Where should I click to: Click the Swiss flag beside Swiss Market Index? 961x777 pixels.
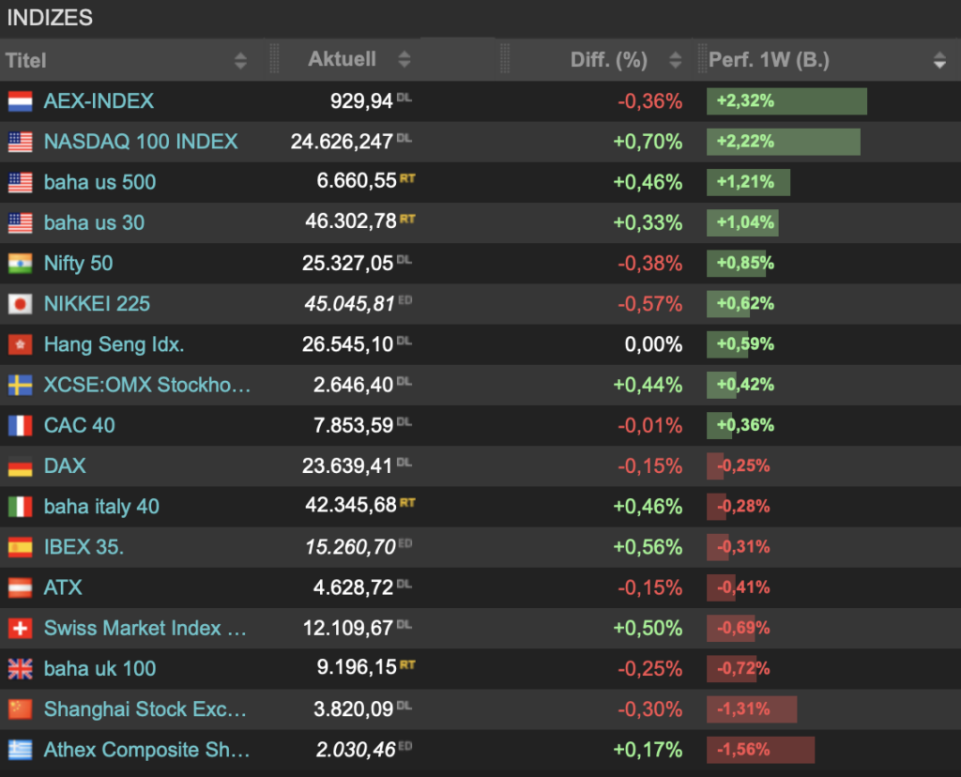pos(20,629)
